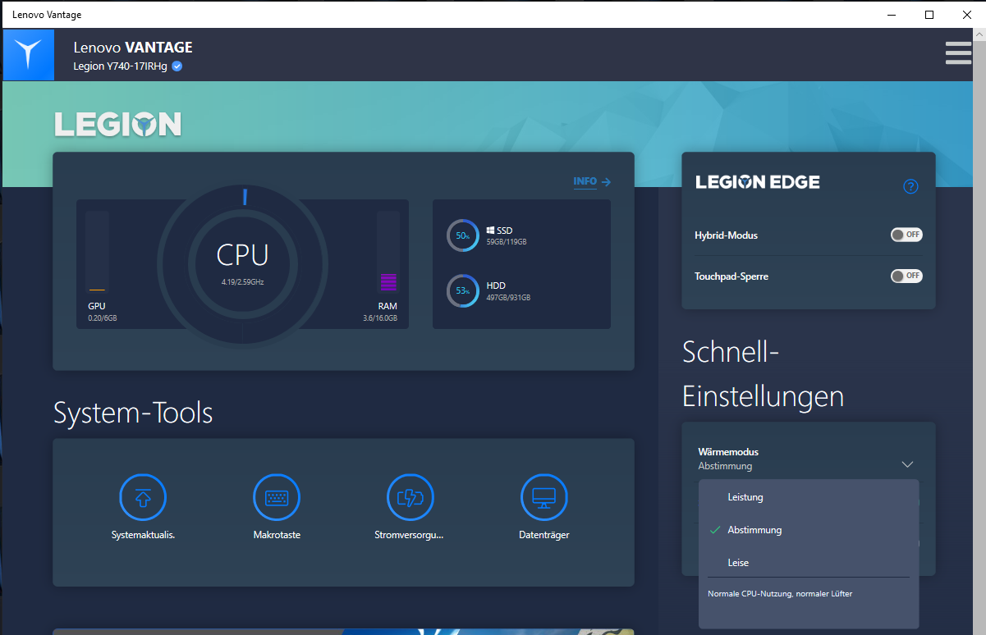Open the hamburger menu
Screen dimensions: 986x635
pyautogui.click(x=958, y=53)
